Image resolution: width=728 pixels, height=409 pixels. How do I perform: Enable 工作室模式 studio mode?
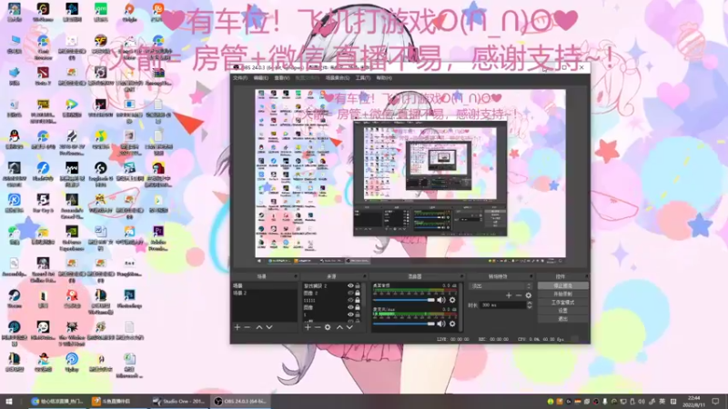tap(562, 303)
